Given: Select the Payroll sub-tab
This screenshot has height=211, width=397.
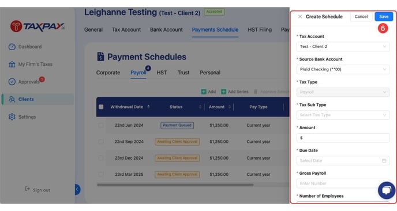Looking at the screenshot, I should [x=138, y=73].
